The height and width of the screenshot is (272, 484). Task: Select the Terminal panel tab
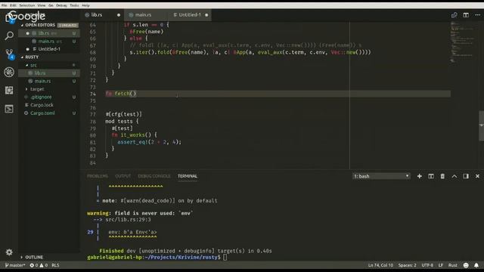click(188, 176)
